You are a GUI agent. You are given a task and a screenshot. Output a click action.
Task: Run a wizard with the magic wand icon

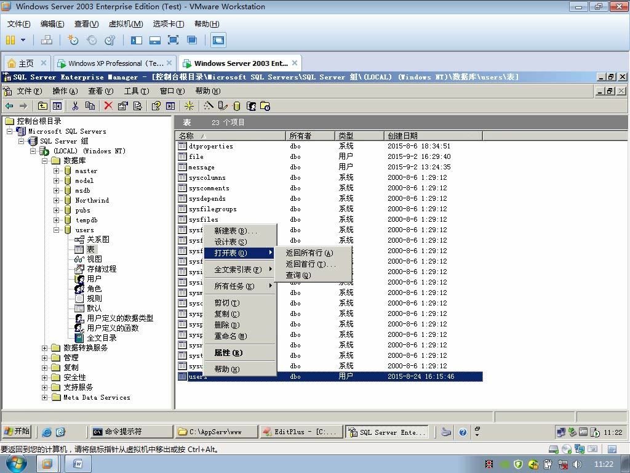pyautogui.click(x=208, y=106)
